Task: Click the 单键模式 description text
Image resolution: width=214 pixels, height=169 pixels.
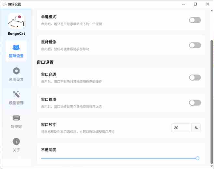Action: tap(72, 24)
